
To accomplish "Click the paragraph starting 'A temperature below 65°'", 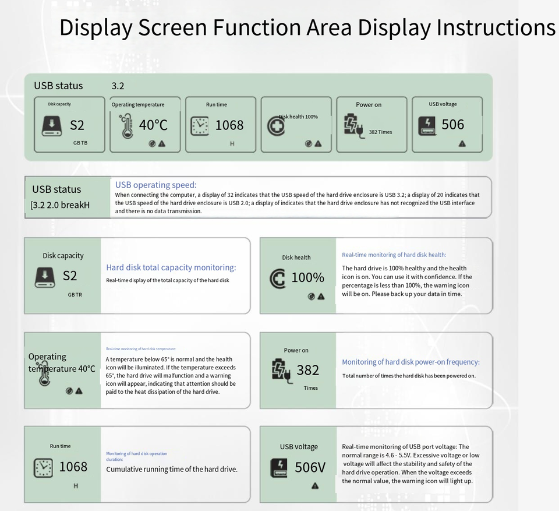I will pos(171,375).
